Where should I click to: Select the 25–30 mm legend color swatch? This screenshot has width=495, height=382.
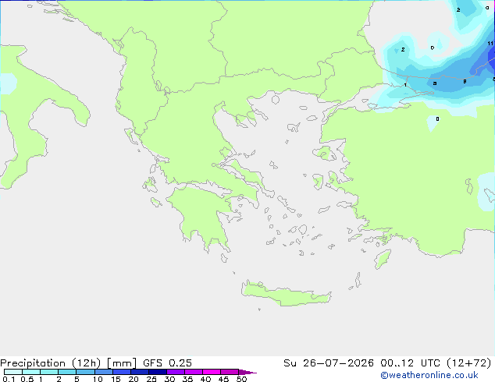coord(158,372)
